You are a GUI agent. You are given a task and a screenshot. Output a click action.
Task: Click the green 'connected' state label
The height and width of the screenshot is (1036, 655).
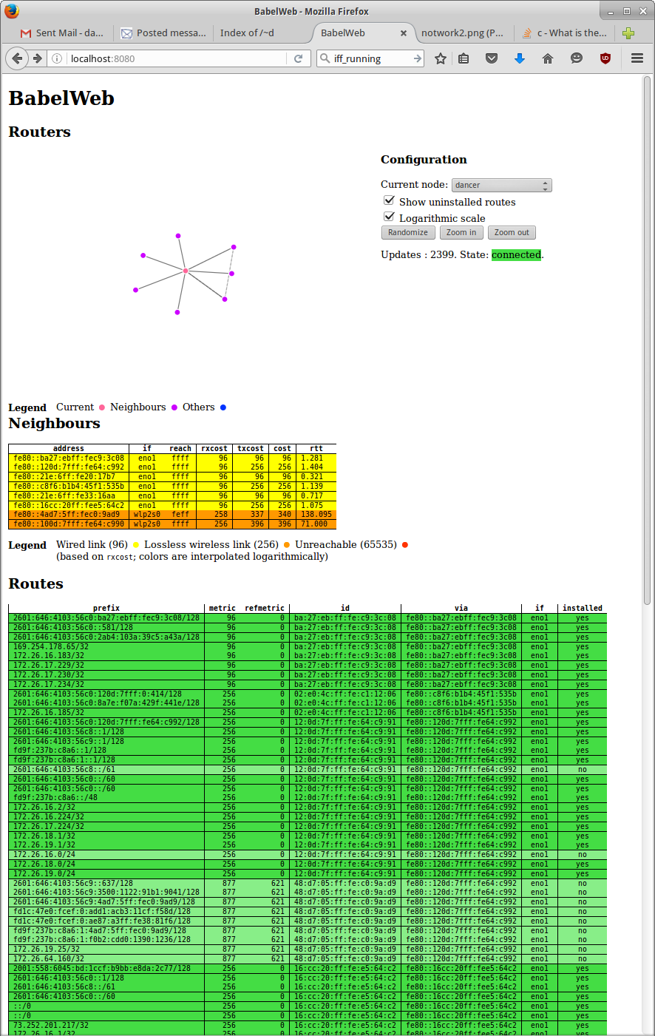click(516, 254)
